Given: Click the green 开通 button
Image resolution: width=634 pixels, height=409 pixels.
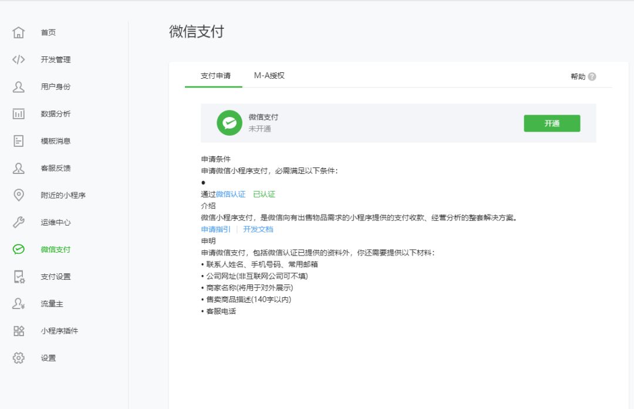Looking at the screenshot, I should coord(552,123).
